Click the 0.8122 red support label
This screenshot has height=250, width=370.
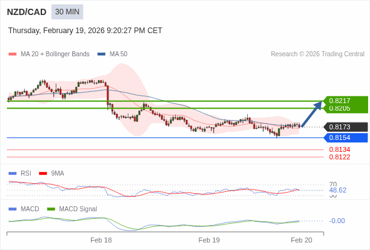pyautogui.click(x=339, y=157)
